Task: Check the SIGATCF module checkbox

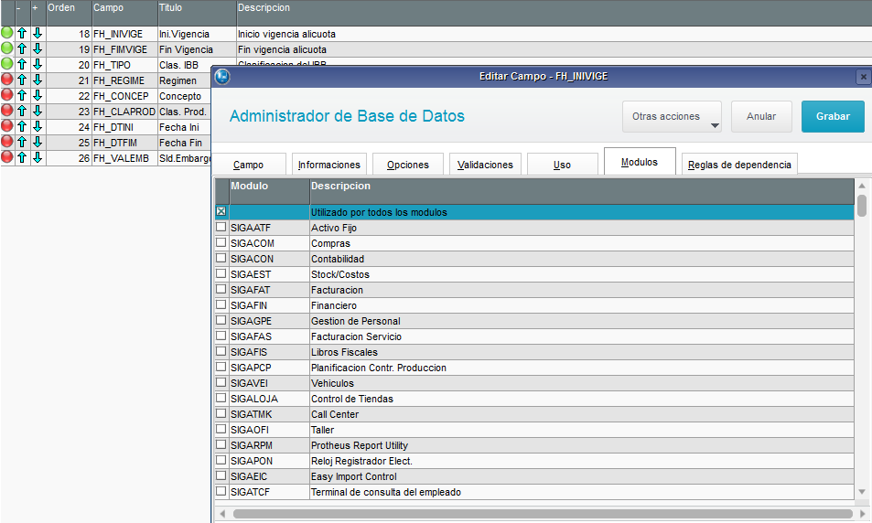Action: tap(221, 491)
